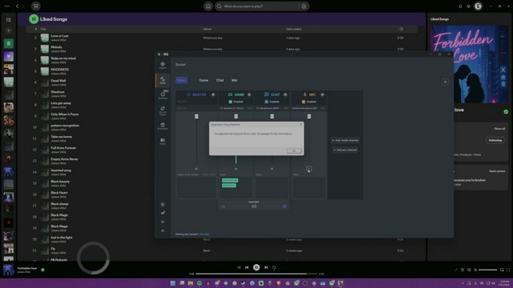Open the Spotify profile avatar menu
This screenshot has height=288, width=513.
478,6
